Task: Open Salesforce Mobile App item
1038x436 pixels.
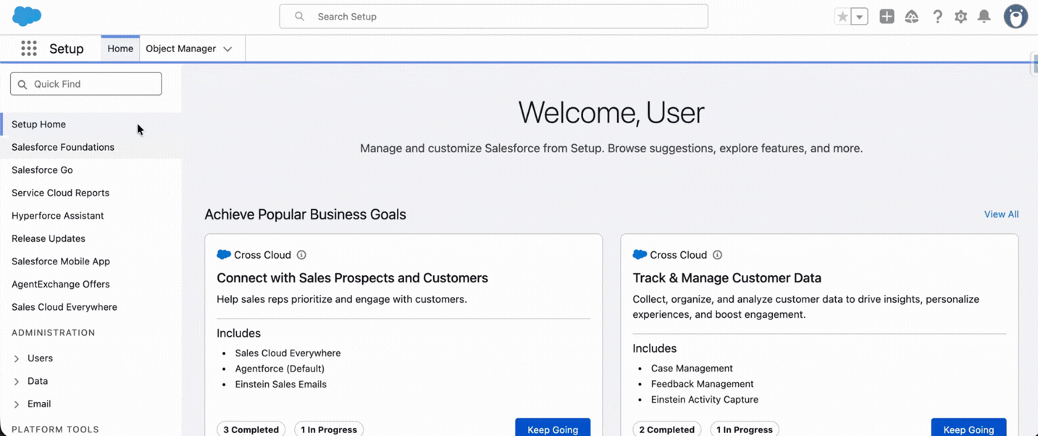Action: pos(61,261)
